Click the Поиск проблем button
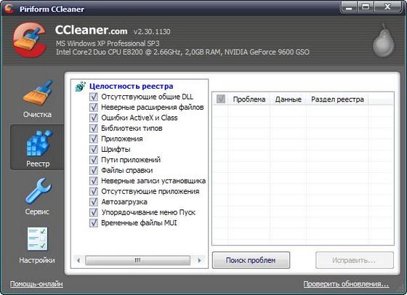This screenshot has height=295, width=407. pyautogui.click(x=251, y=260)
